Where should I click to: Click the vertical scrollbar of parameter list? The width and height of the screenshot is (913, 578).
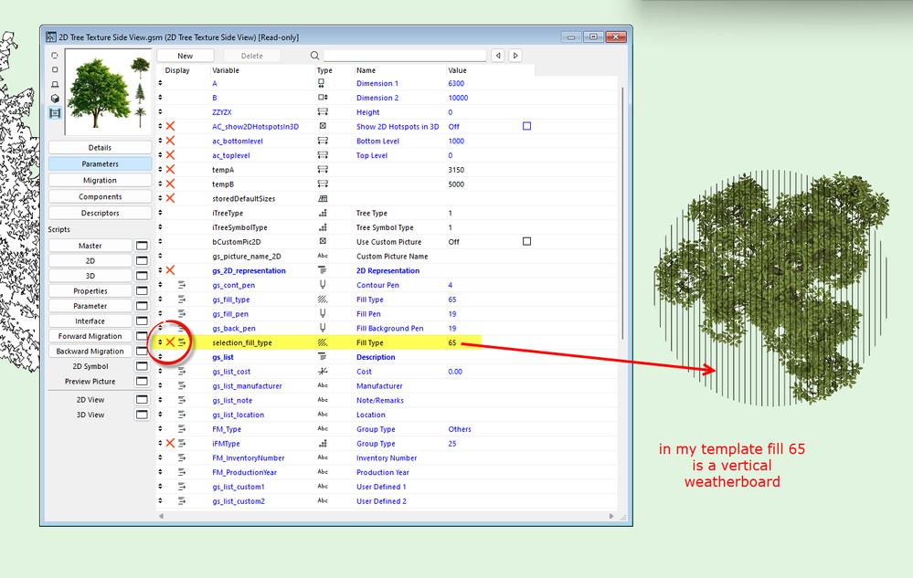621,212
